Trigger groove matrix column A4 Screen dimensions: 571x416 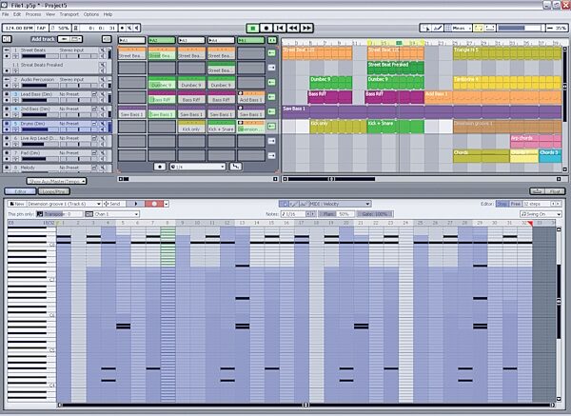click(222, 40)
